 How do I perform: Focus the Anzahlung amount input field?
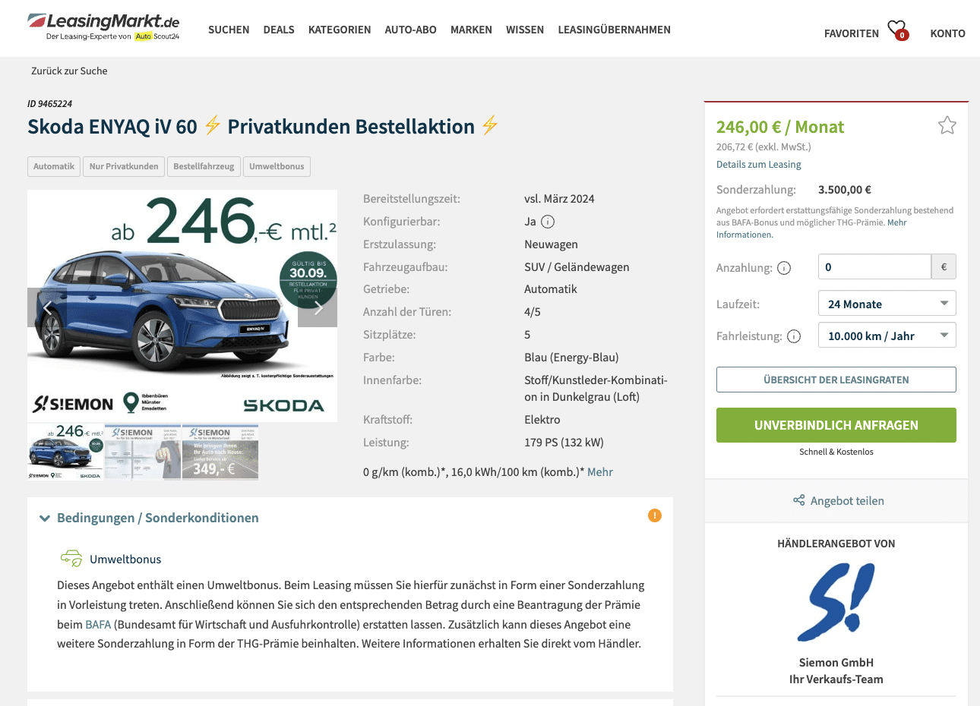(x=874, y=266)
